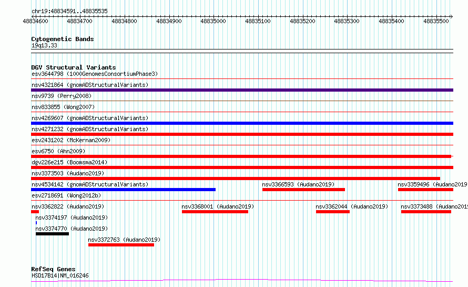This screenshot has width=468, height=287.
Task: Open the nsv3359496 (Audano2019) label
Action: 432,184
